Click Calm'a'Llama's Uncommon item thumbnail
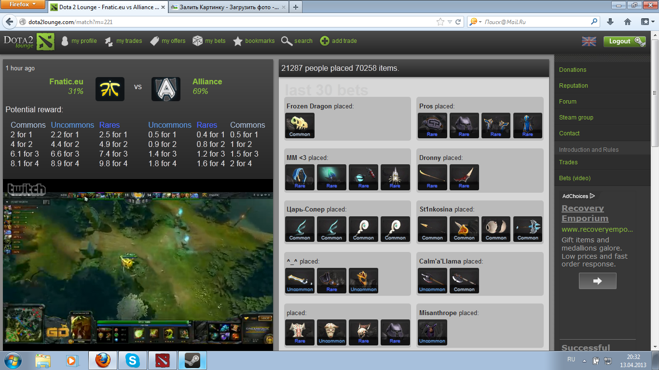 click(x=432, y=280)
